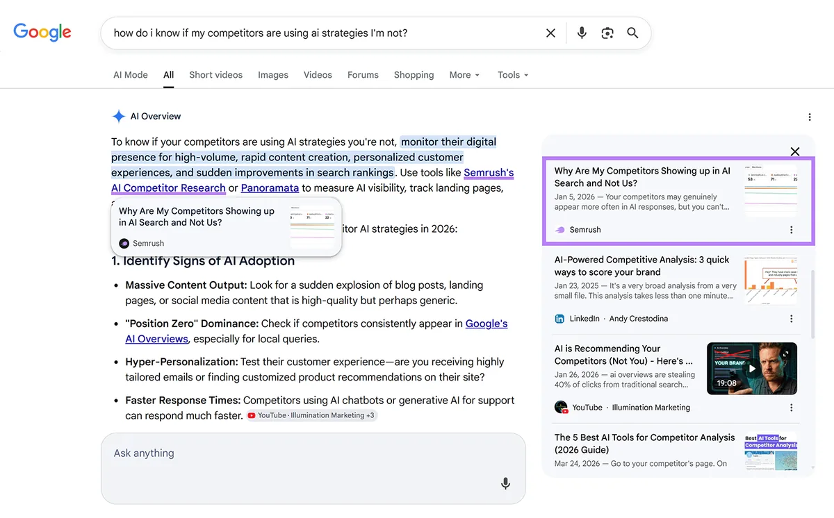Click the Semrush icon in hover preview card
Screen dimensions: 834x518
pyautogui.click(x=124, y=244)
